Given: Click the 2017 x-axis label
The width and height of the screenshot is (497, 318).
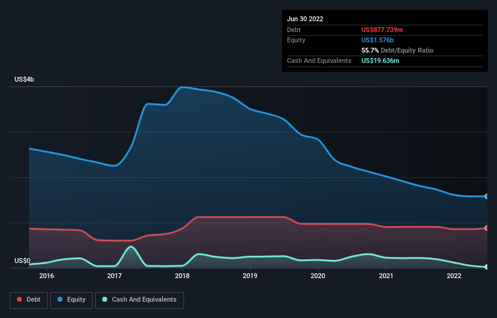Looking at the screenshot, I should coord(114,276).
